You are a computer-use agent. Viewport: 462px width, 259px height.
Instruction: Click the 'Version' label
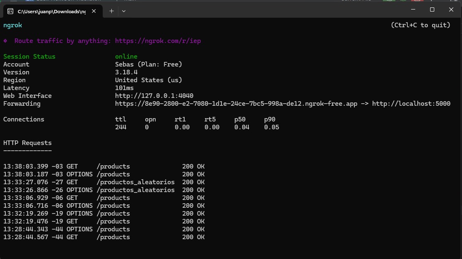[x=16, y=72]
